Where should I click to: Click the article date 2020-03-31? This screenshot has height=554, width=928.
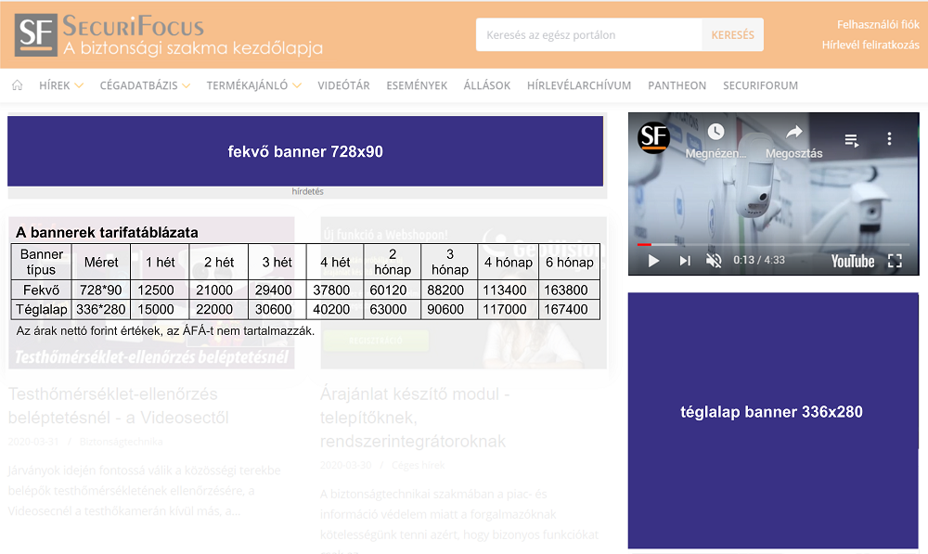point(33,442)
